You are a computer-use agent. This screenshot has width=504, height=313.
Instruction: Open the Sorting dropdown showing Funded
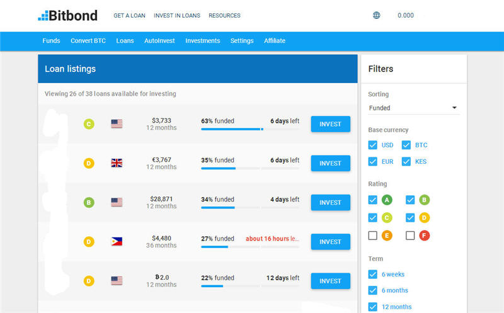point(414,108)
